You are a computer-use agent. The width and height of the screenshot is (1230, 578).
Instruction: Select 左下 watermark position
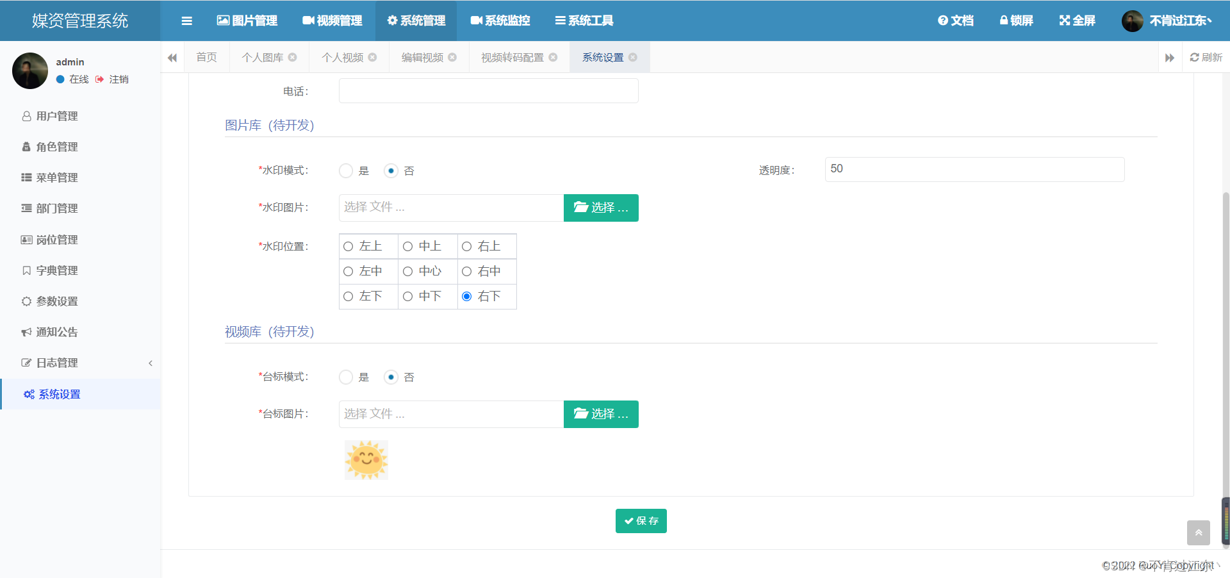(348, 297)
